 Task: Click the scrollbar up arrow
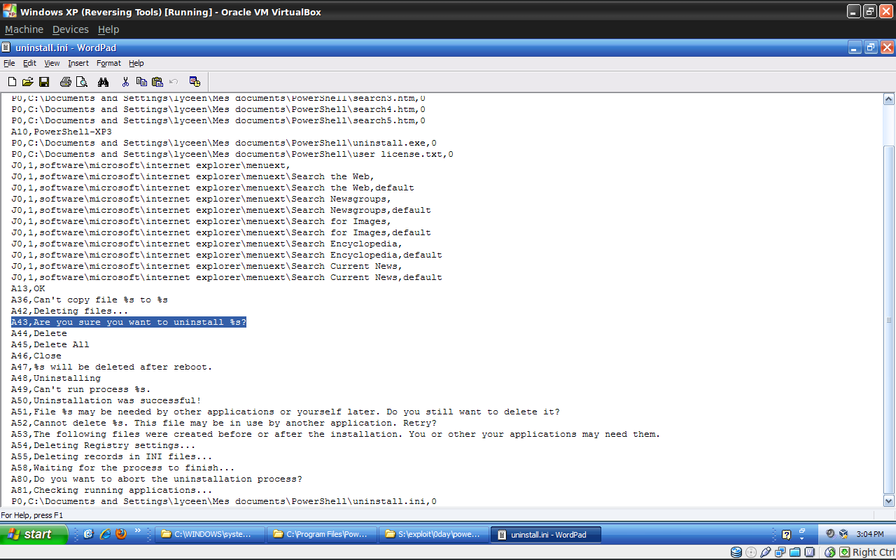click(x=889, y=99)
